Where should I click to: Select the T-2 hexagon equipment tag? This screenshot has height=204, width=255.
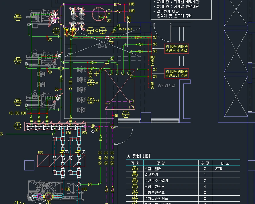pyautogui.click(x=103, y=31)
